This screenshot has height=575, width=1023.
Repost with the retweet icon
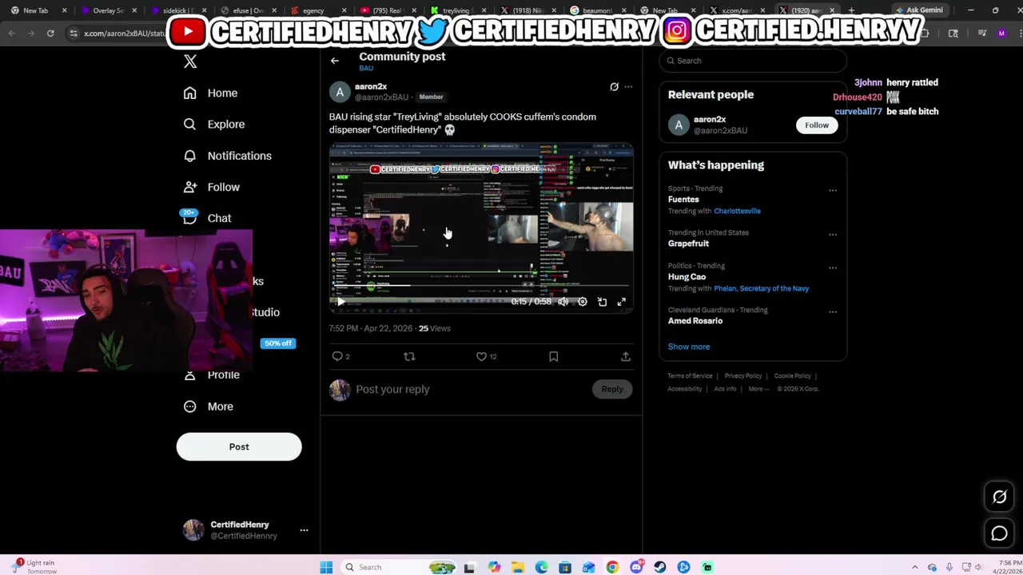pos(409,357)
